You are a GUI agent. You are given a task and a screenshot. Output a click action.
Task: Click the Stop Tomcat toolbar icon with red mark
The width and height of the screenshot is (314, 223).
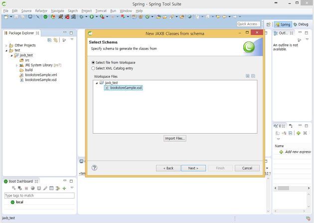point(67,17)
